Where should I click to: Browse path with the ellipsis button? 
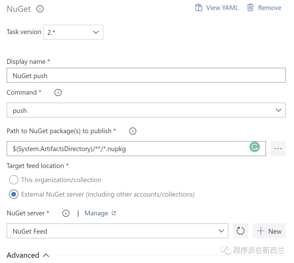(x=278, y=149)
